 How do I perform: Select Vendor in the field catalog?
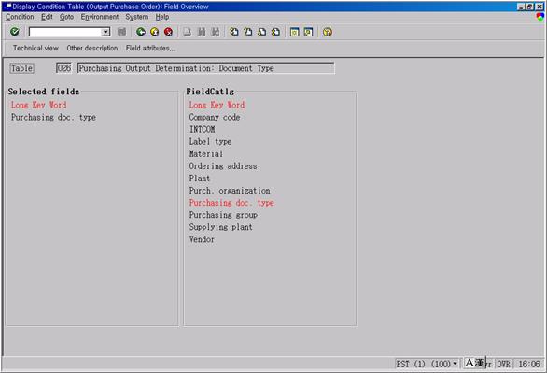(202, 239)
